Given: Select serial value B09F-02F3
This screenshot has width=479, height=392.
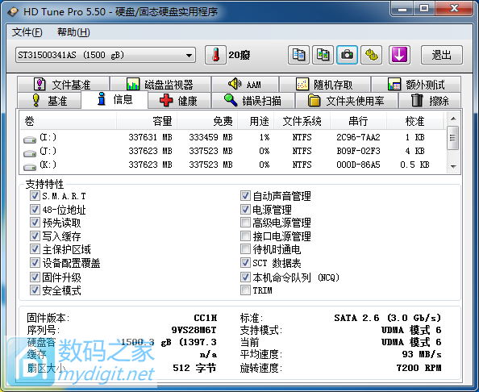Looking at the screenshot, I should [x=358, y=151].
